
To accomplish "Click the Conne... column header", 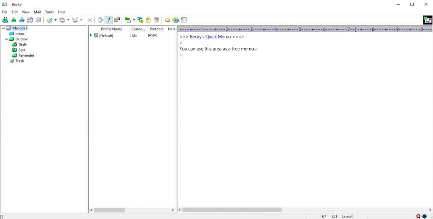I will (138, 29).
